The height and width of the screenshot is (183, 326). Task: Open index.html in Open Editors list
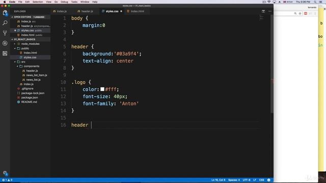tap(31, 35)
